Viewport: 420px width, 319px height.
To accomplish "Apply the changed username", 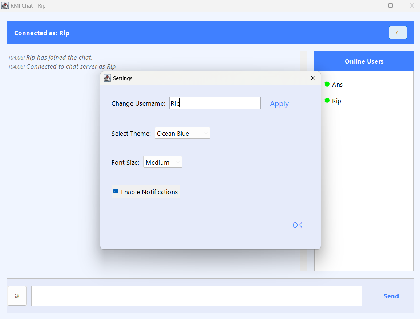I will pos(279,103).
